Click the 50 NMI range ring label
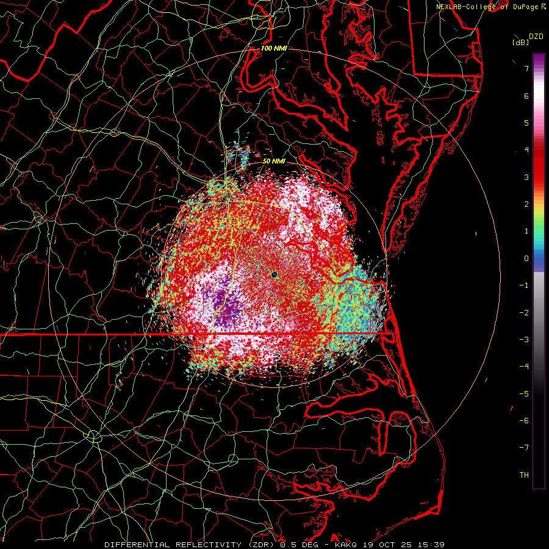The image size is (549, 549). coord(274,162)
